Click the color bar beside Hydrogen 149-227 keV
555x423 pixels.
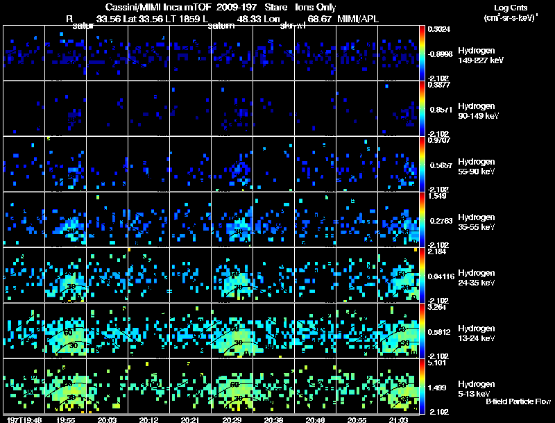[x=422, y=53]
